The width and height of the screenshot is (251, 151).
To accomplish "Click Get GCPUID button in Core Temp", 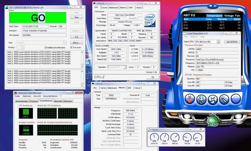I will point(232,42).
